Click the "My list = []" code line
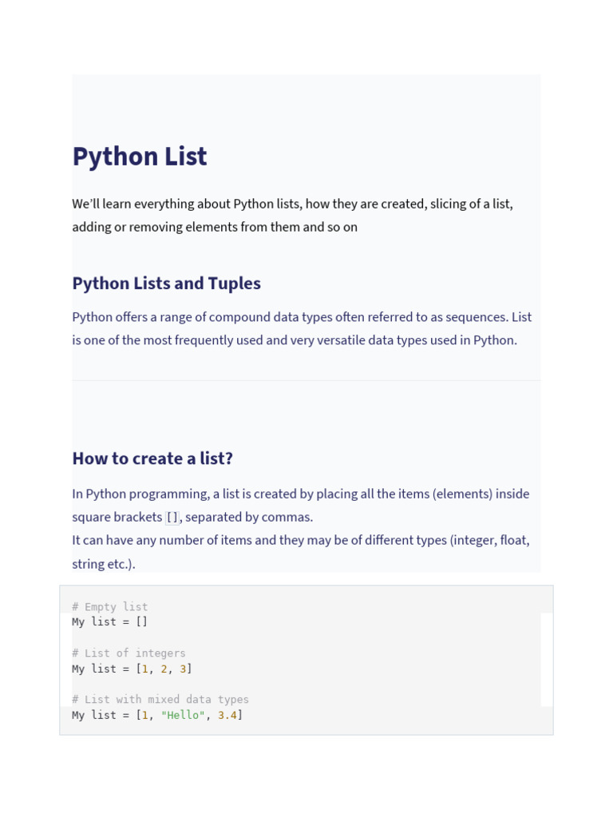This screenshot has height=818, width=613. (x=109, y=621)
